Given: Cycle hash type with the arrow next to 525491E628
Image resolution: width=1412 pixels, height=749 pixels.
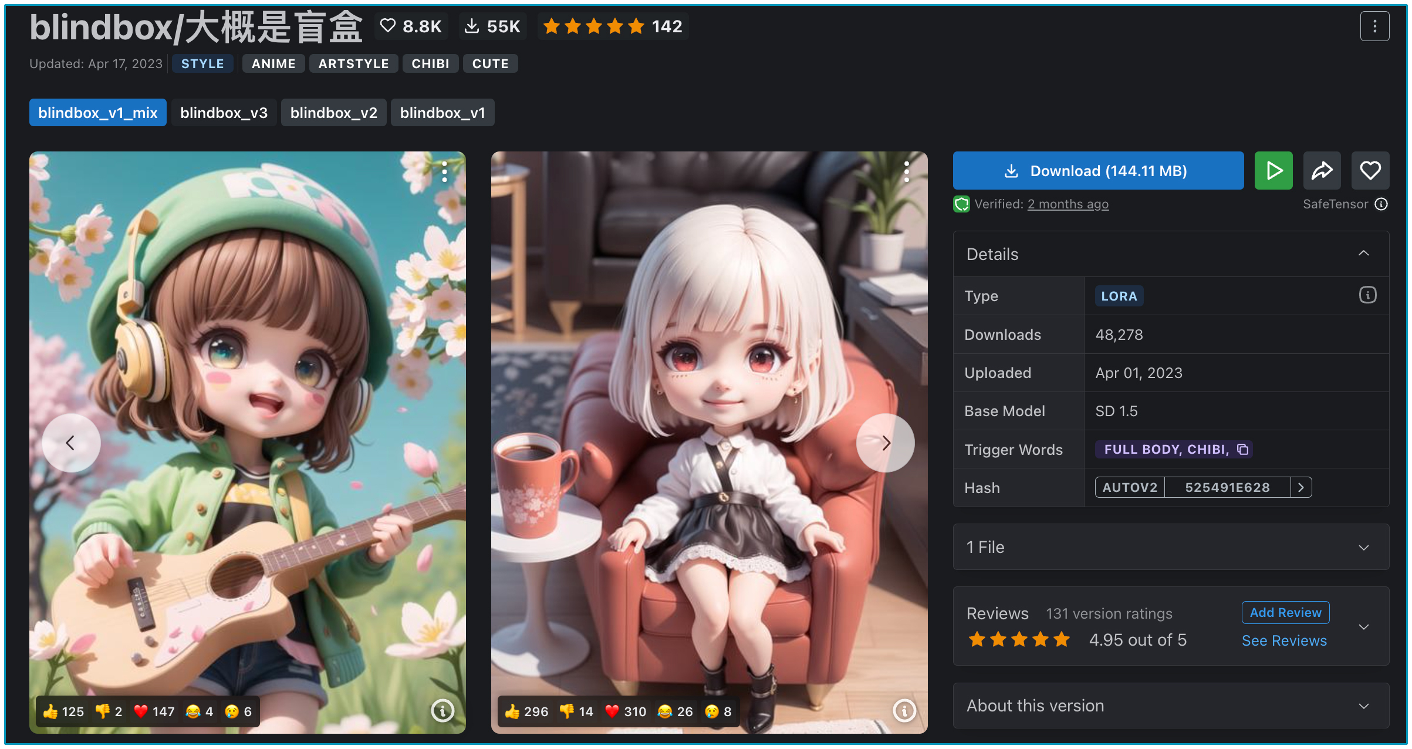Looking at the screenshot, I should (x=1301, y=487).
